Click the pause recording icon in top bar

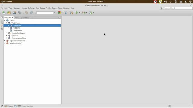point(160,2)
